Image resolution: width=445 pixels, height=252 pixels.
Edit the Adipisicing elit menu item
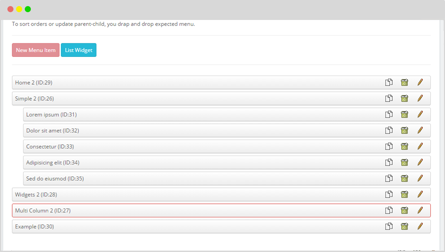pos(420,162)
